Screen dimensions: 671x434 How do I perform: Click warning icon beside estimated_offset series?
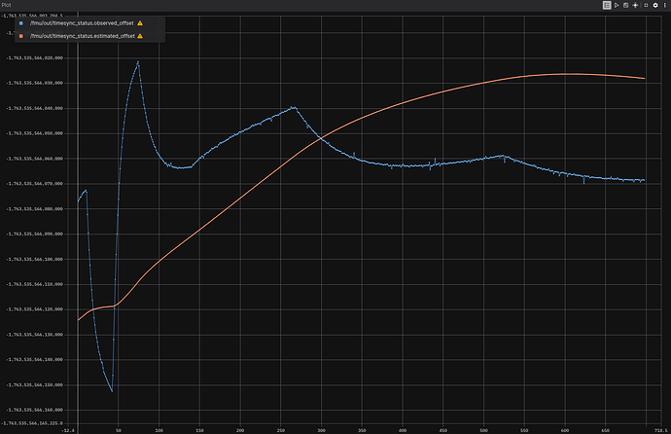[x=141, y=35]
